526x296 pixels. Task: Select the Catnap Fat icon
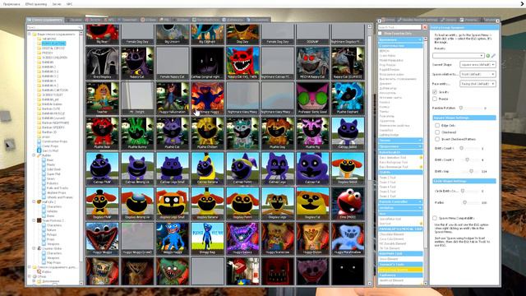pos(312,168)
